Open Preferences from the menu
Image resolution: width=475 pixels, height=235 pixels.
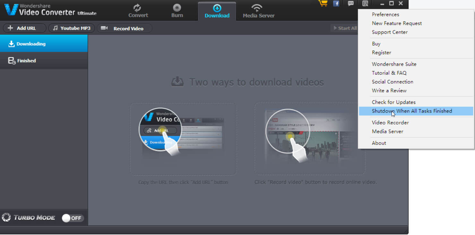(416, 14)
